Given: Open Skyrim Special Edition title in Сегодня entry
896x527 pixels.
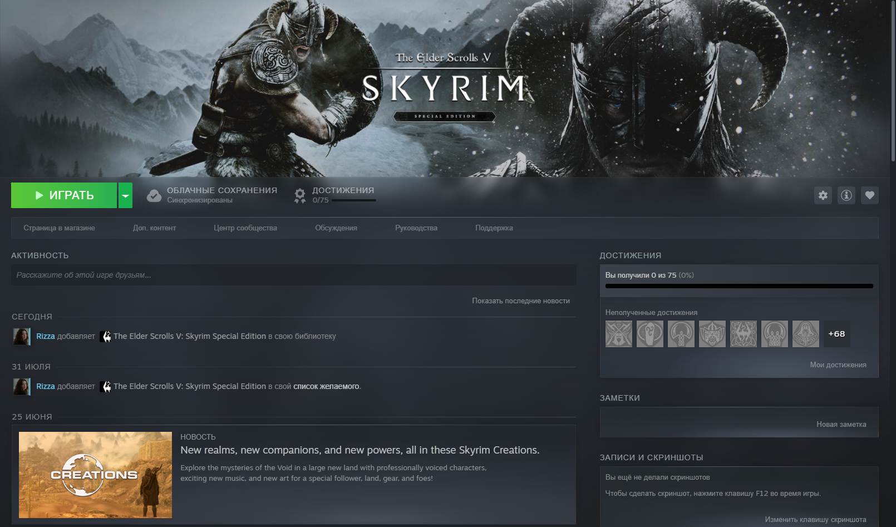Looking at the screenshot, I should pos(190,337).
